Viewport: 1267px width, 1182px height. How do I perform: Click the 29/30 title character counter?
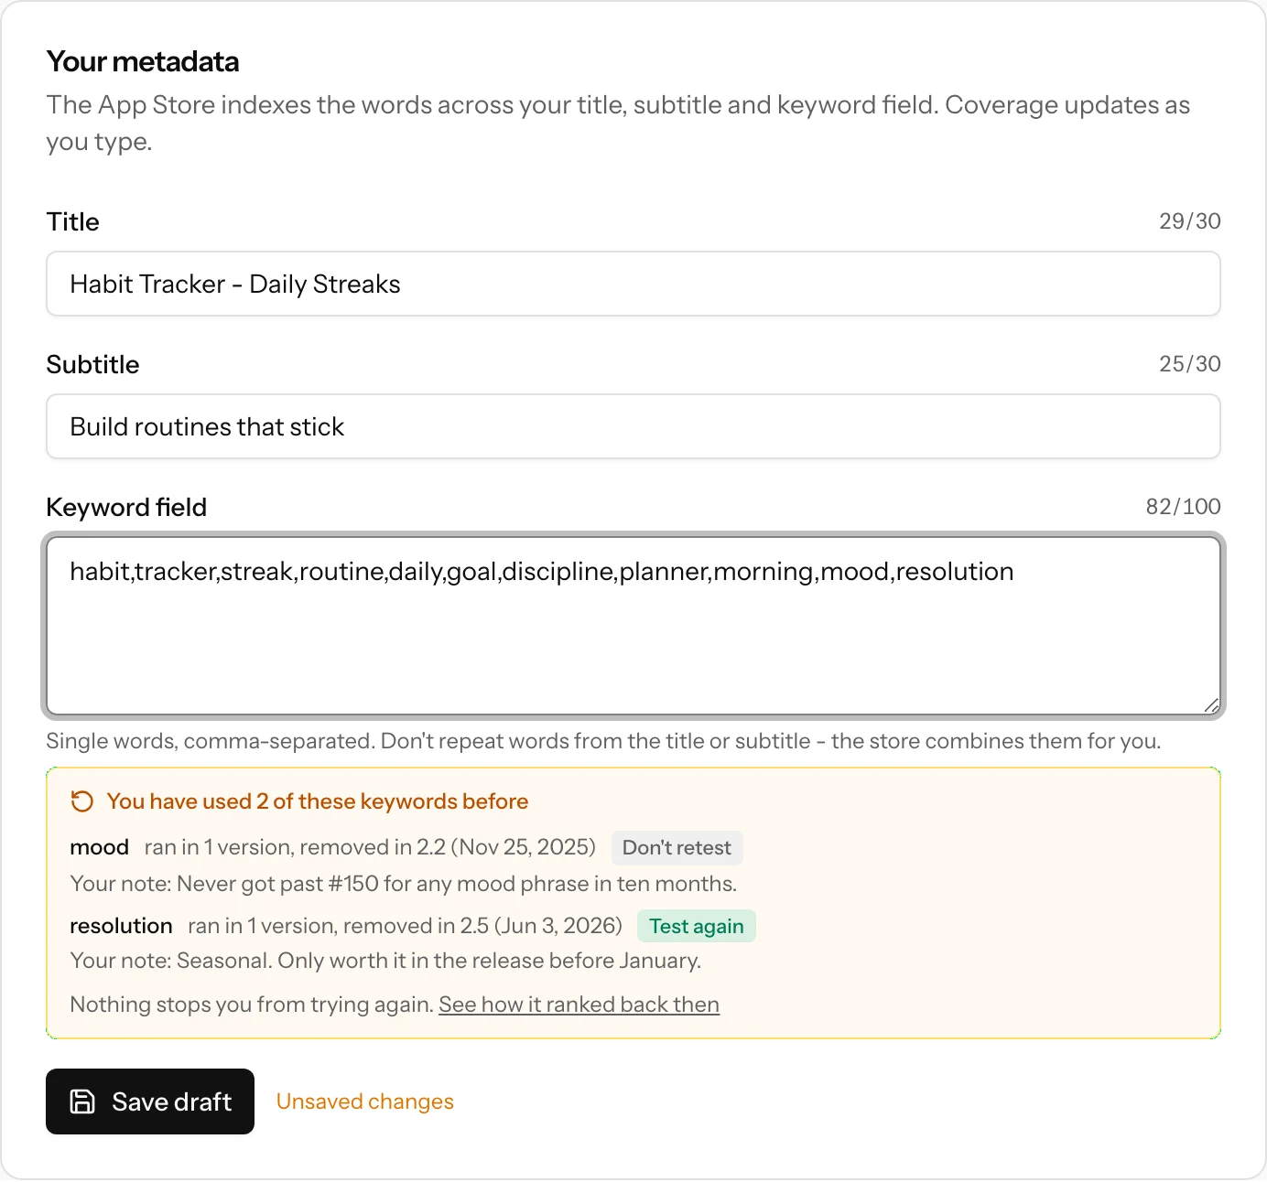point(1190,221)
